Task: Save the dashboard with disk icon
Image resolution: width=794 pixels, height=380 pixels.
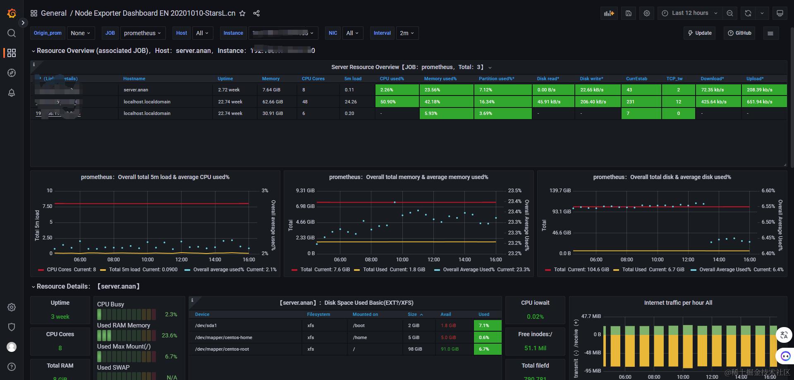Action: click(x=628, y=13)
